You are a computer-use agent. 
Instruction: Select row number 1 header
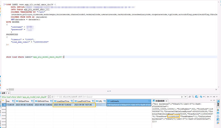click(x=4, y=105)
